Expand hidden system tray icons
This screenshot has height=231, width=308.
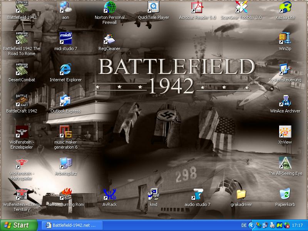tap(251, 225)
